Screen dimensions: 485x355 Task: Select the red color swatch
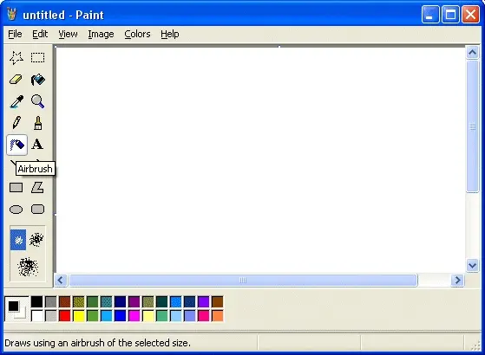(65, 315)
